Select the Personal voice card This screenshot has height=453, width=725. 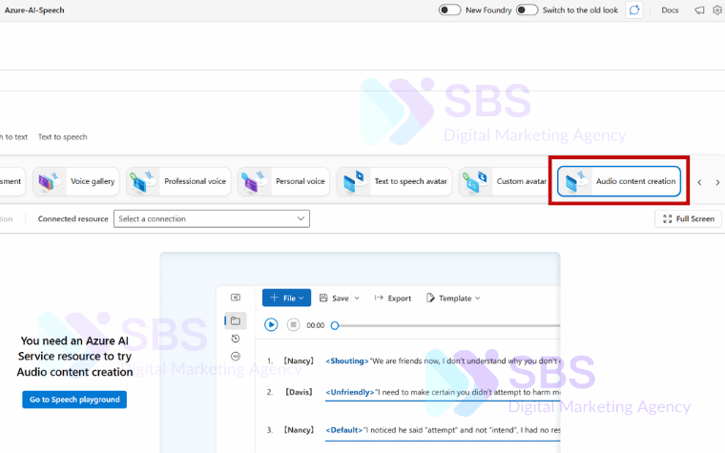pyautogui.click(x=283, y=181)
